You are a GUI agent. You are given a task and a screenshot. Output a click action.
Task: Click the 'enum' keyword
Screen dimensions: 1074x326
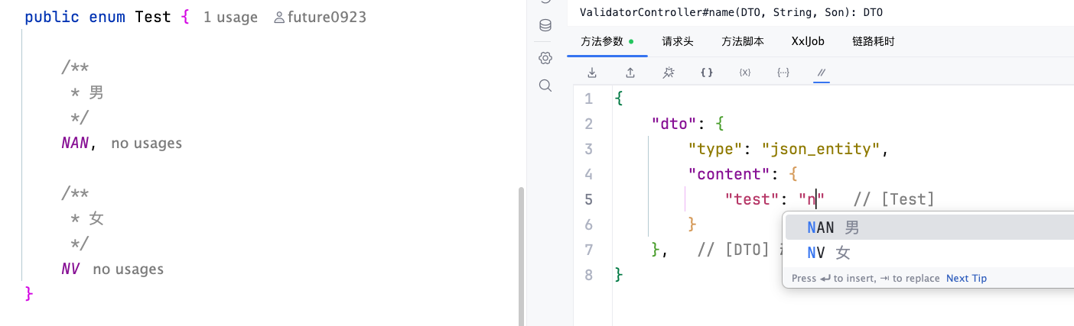pos(107,17)
